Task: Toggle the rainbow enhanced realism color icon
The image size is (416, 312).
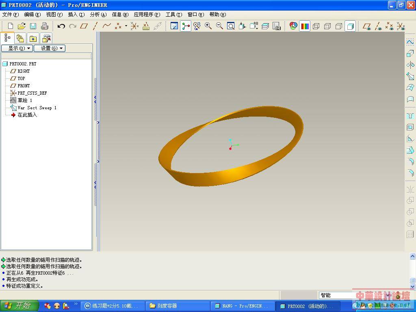Action: pyautogui.click(x=305, y=26)
